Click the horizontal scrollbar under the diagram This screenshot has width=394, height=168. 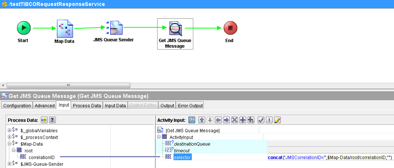click(69, 85)
